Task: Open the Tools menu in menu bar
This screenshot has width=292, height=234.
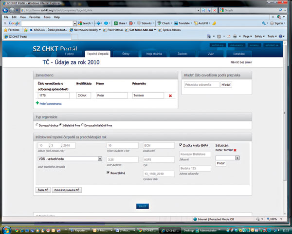Action: point(47,17)
